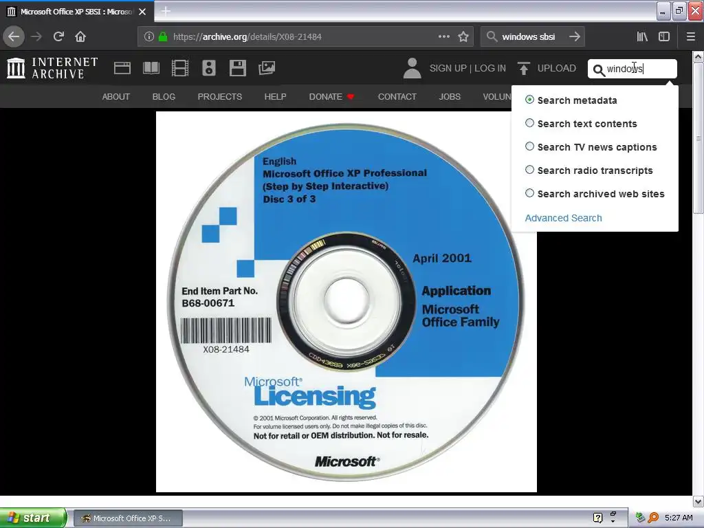704x528 pixels.
Task: Open the Software floppy disk icon
Action: 237,68
